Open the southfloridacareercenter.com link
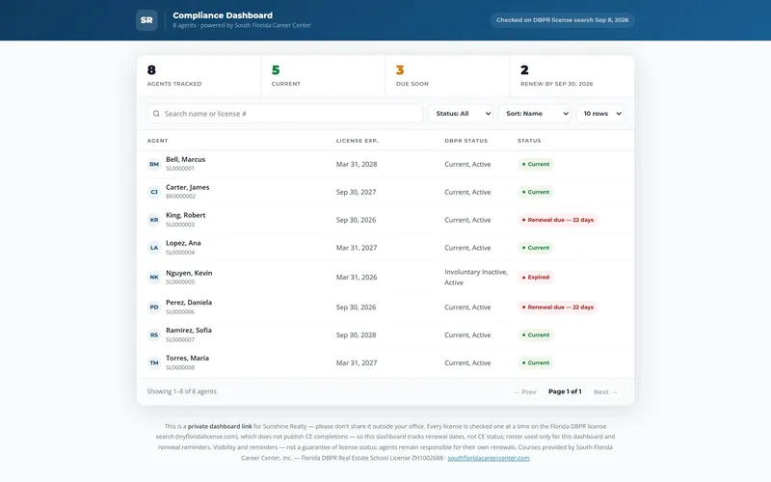Viewport: 771px width, 482px height. point(489,458)
